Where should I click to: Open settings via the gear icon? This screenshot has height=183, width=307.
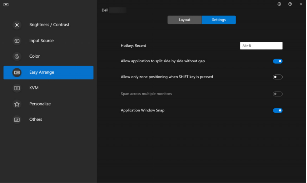point(279,4)
